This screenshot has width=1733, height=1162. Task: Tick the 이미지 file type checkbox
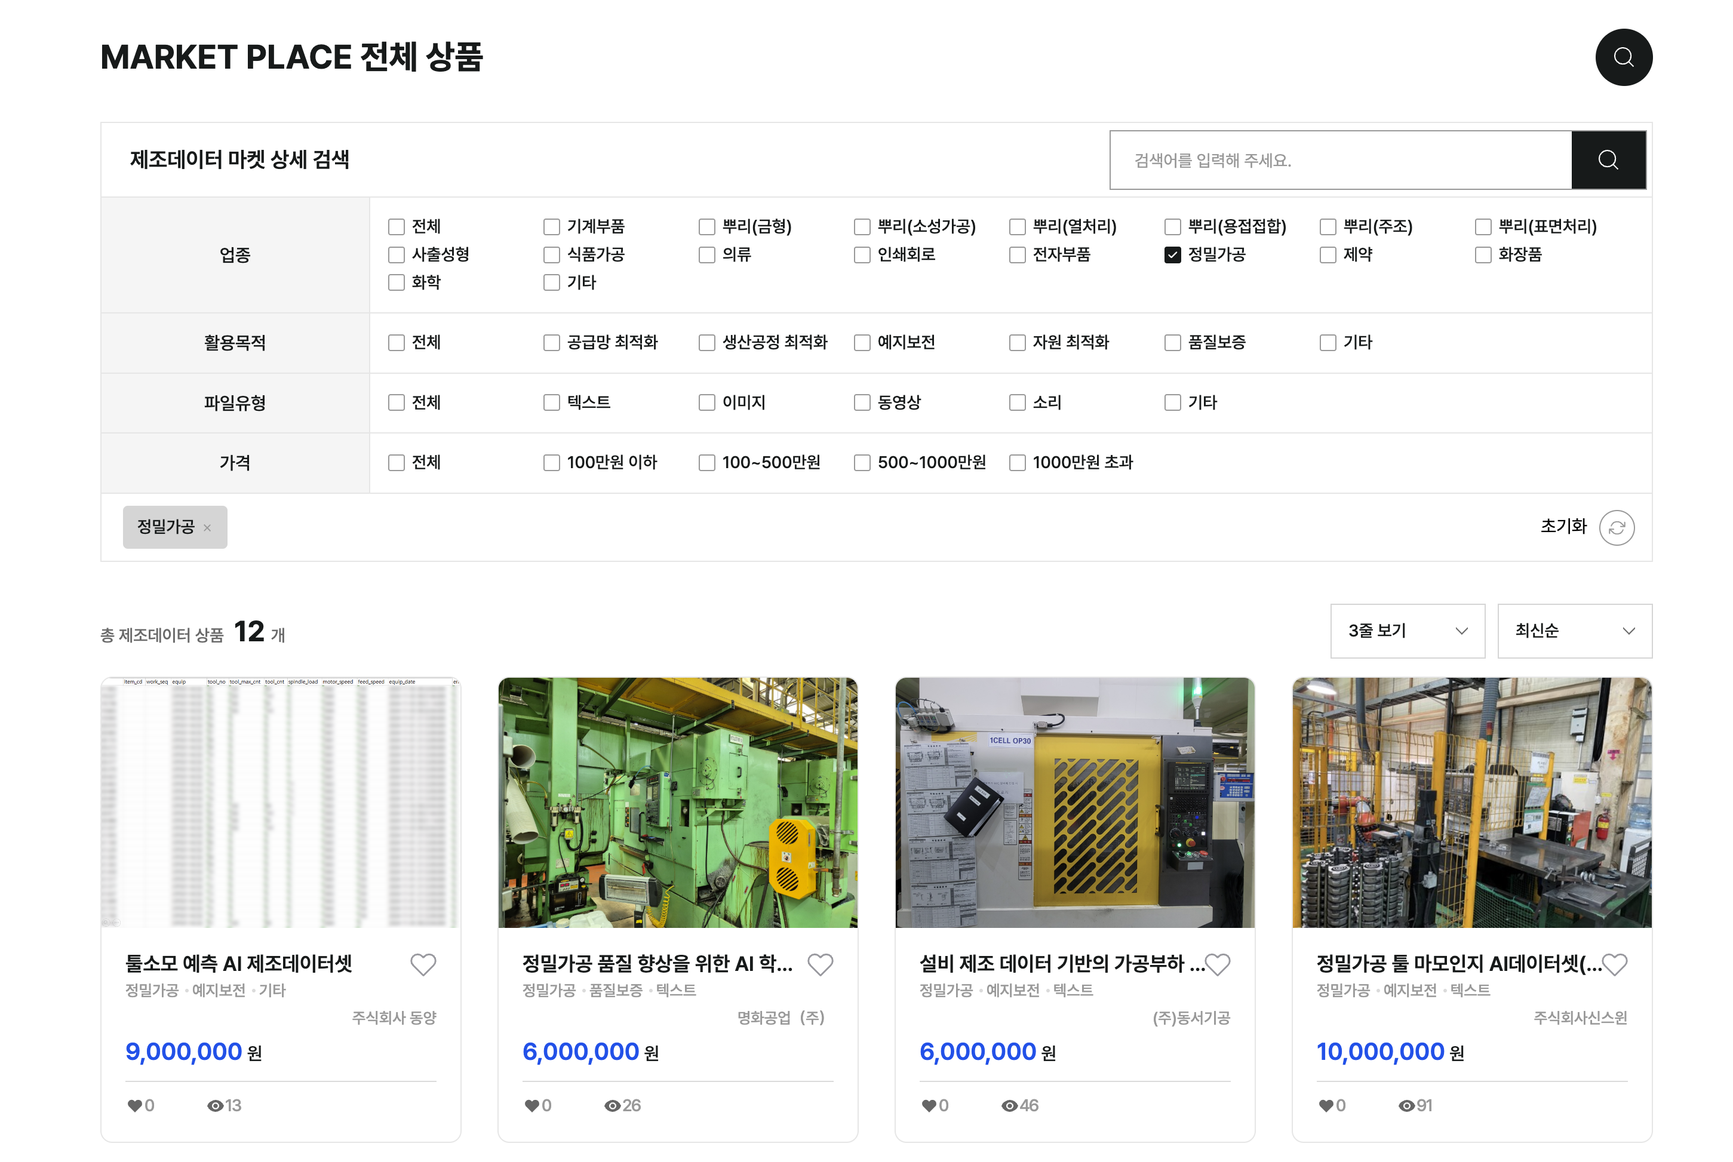tap(707, 402)
